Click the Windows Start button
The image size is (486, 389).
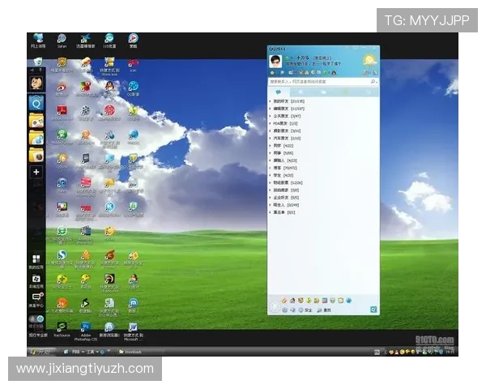[39, 352]
